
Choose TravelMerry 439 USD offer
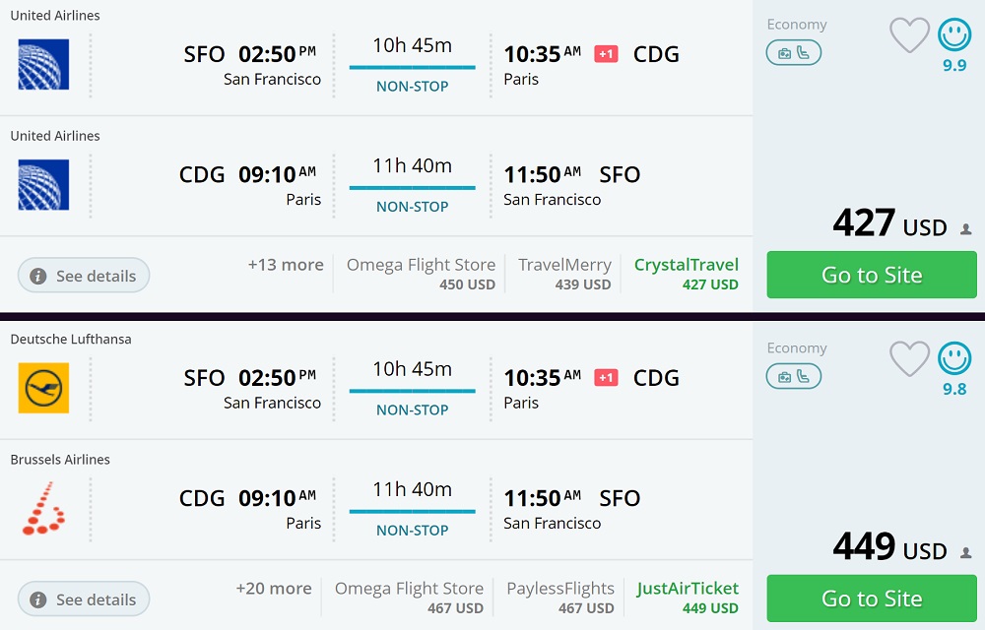pos(564,274)
